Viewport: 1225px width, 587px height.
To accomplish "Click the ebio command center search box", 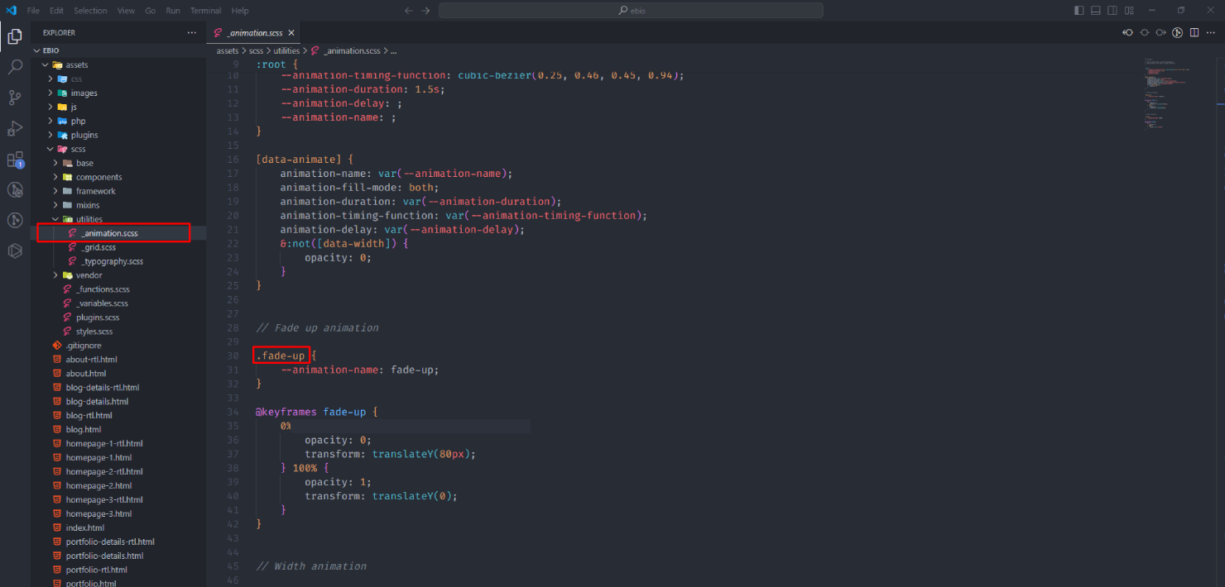I will point(631,11).
